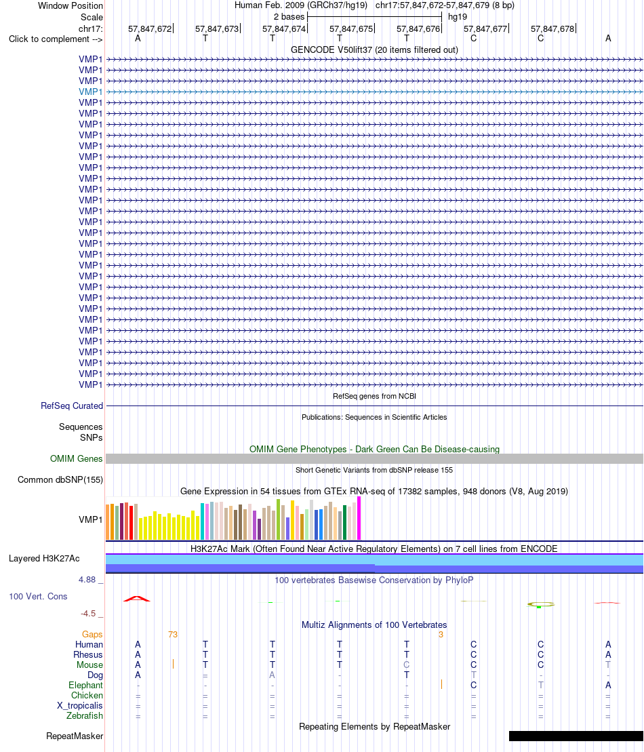Click the light blue H3K27Ac signal band

[374, 559]
